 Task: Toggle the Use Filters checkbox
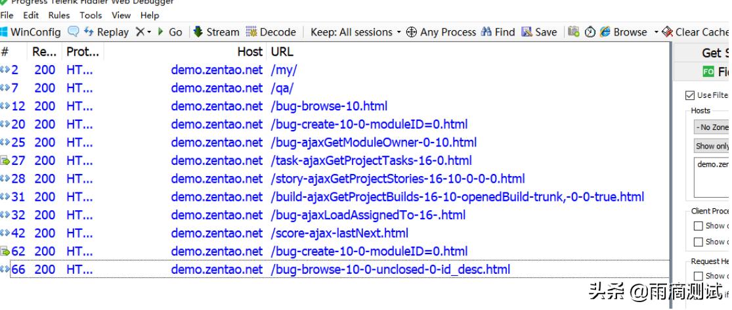[x=690, y=95]
